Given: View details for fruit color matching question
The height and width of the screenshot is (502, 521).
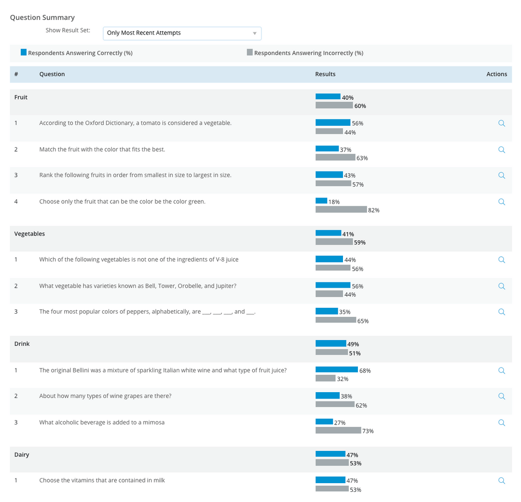Looking at the screenshot, I should click(x=502, y=150).
